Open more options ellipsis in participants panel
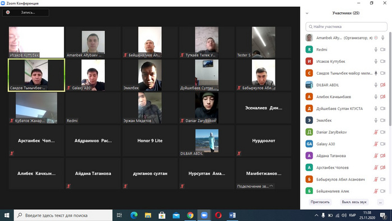 tap(380, 202)
